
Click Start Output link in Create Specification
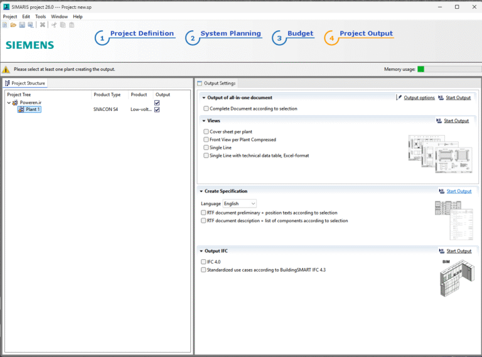pyautogui.click(x=459, y=191)
